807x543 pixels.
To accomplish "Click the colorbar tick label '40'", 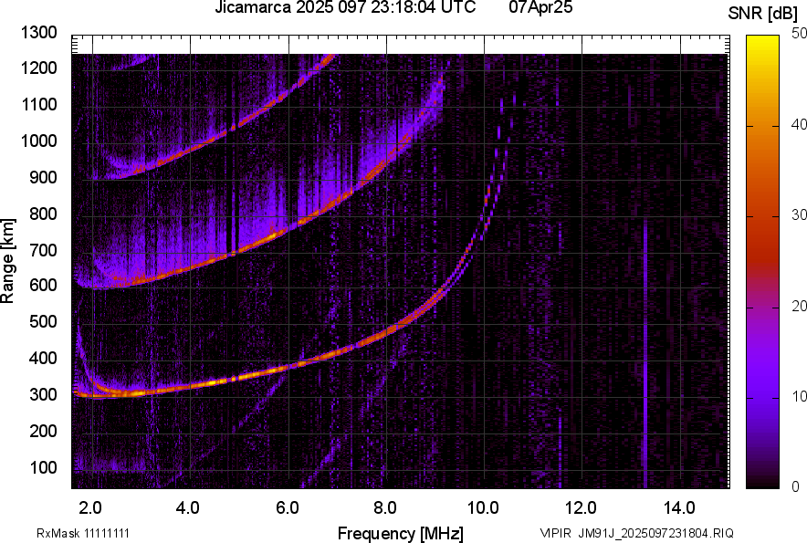I will [x=799, y=124].
